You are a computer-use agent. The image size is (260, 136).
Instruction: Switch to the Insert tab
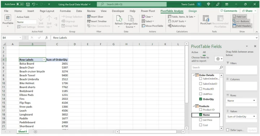click(30, 11)
